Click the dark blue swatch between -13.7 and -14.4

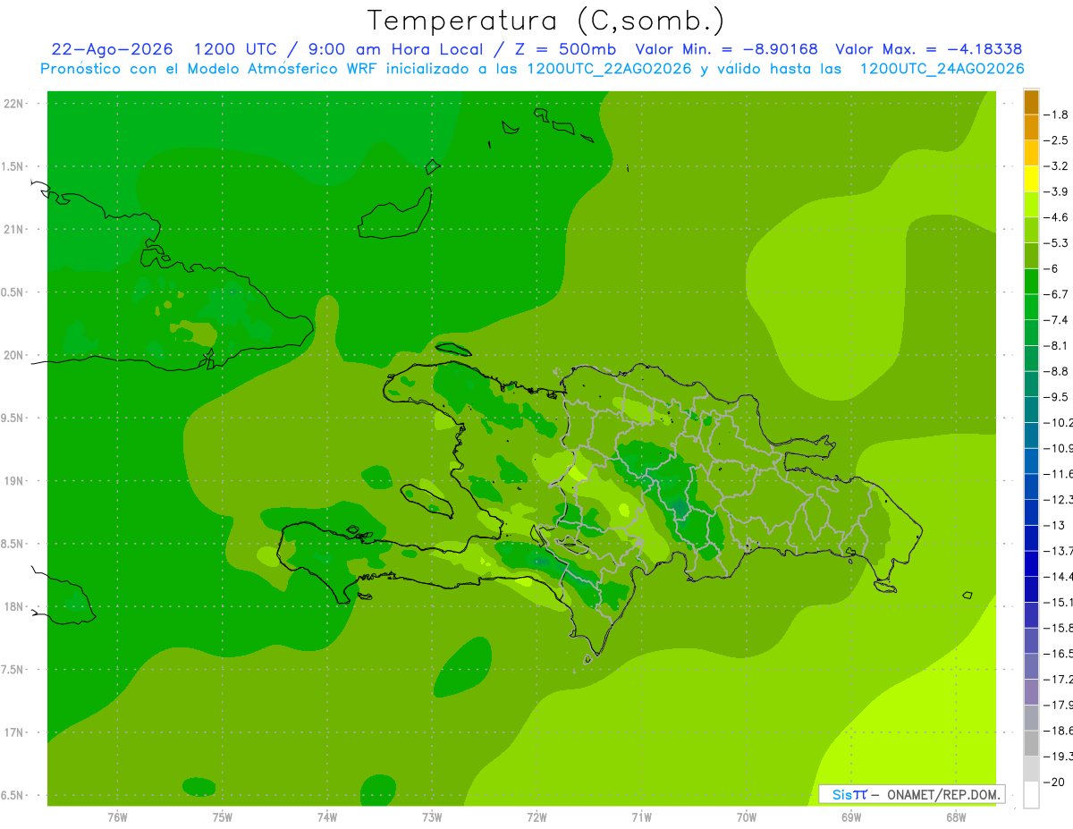1031,563
